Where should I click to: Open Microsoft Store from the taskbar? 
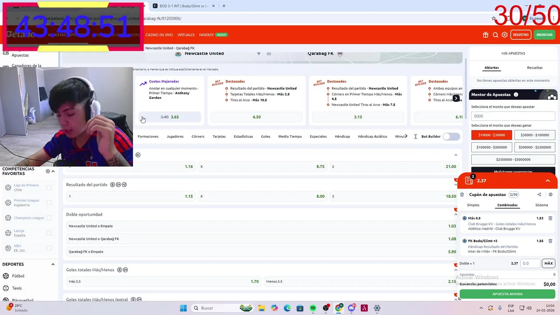pyautogui.click(x=300, y=308)
